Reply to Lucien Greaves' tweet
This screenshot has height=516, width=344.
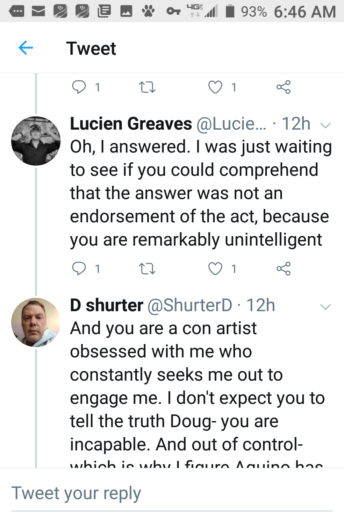pos(79,269)
